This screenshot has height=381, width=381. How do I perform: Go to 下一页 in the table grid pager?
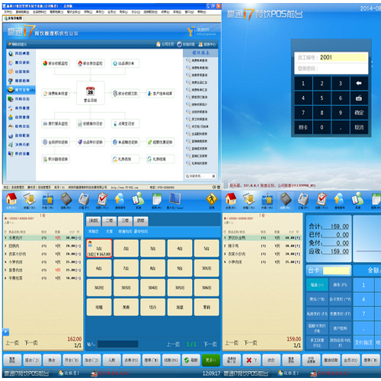pos(210,344)
